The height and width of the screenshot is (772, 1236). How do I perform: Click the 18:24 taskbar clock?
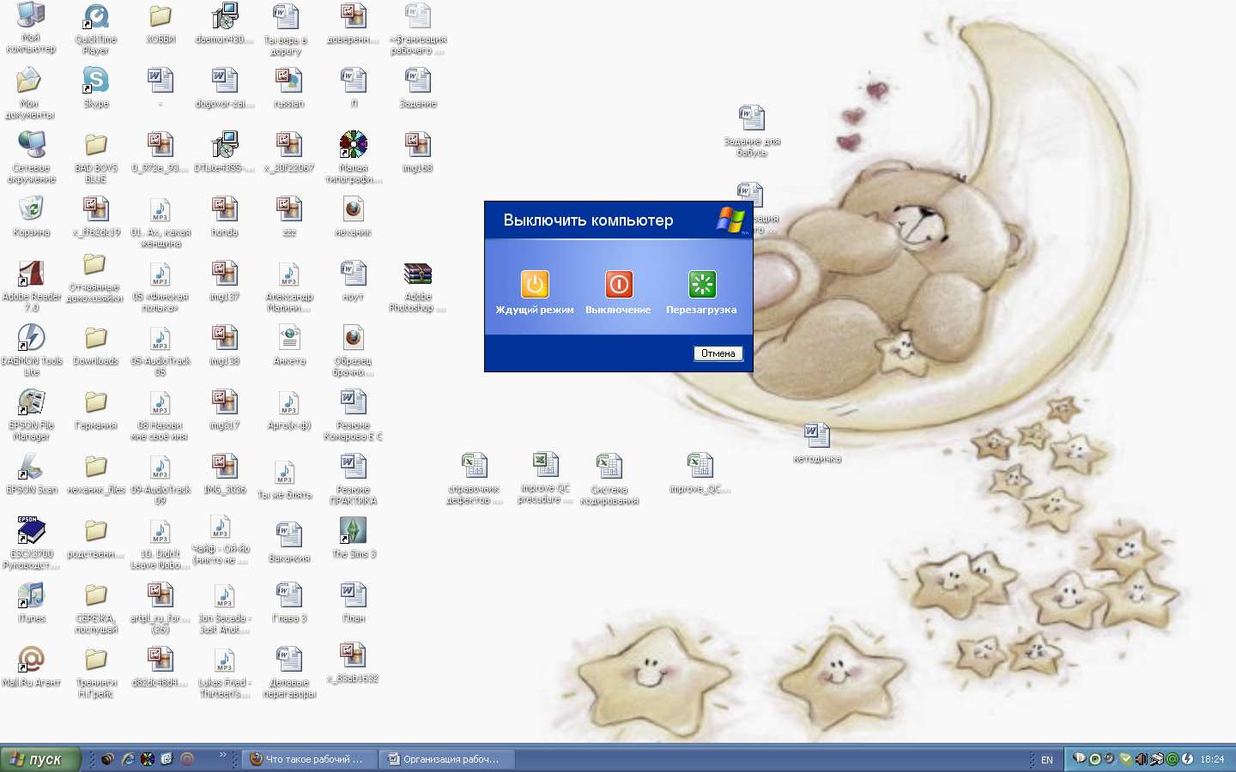[x=1212, y=760]
